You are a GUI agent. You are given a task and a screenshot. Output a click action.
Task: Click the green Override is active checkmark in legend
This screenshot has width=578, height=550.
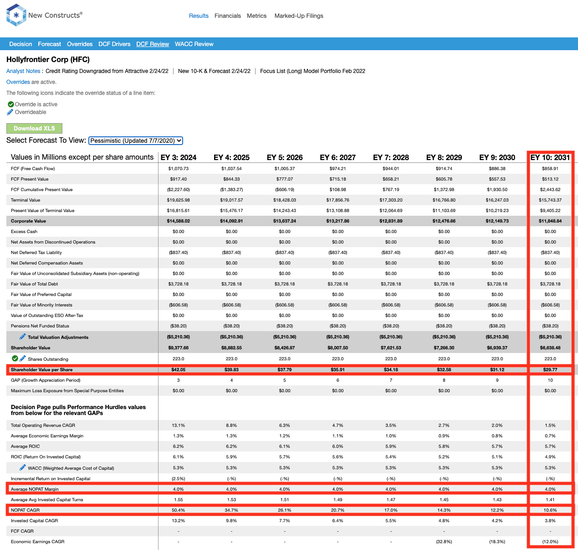(11, 104)
